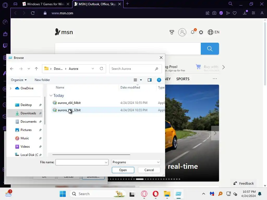The height and width of the screenshot is (200, 267).
Task: Cancel the Browse dialog
Action: 149,170
